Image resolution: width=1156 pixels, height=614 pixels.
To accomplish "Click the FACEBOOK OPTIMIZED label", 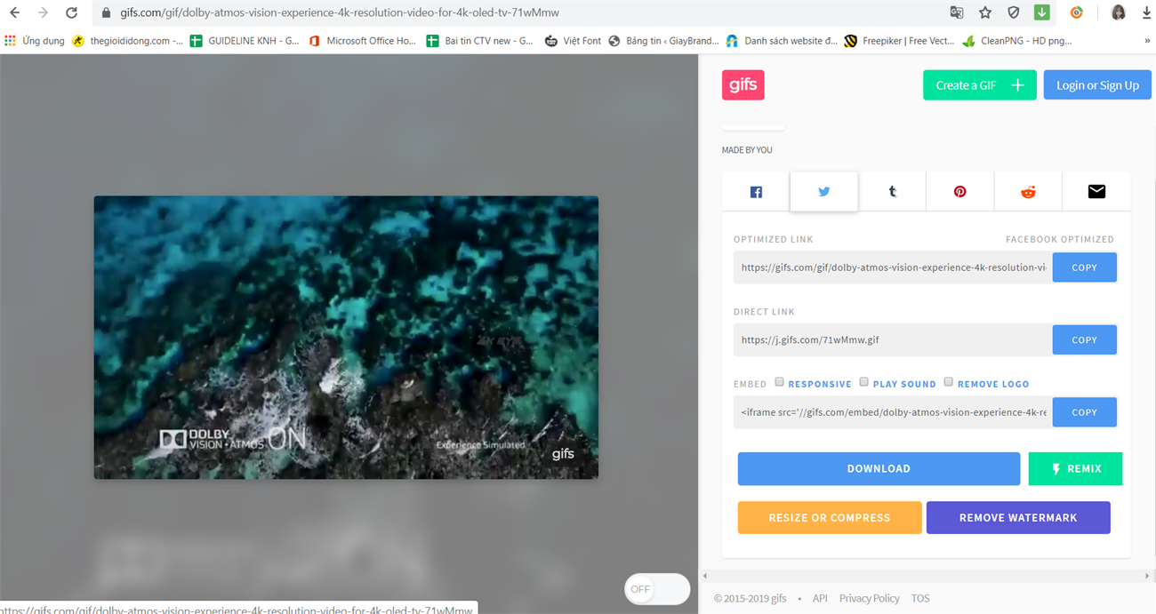I will (x=1060, y=239).
